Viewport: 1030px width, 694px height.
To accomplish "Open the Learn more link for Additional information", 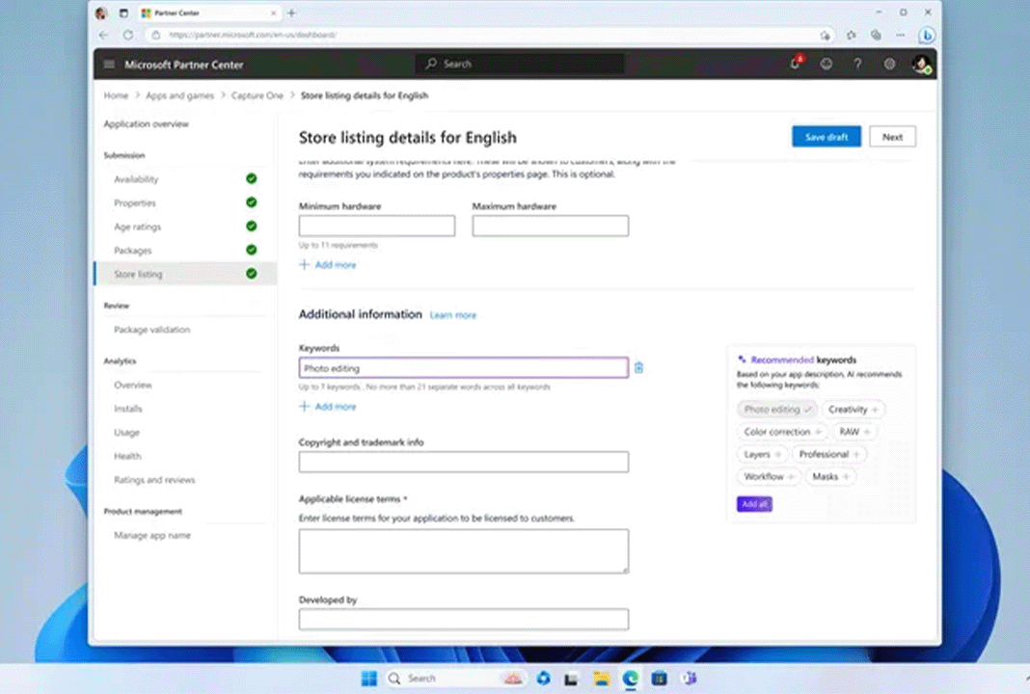I will tap(452, 315).
